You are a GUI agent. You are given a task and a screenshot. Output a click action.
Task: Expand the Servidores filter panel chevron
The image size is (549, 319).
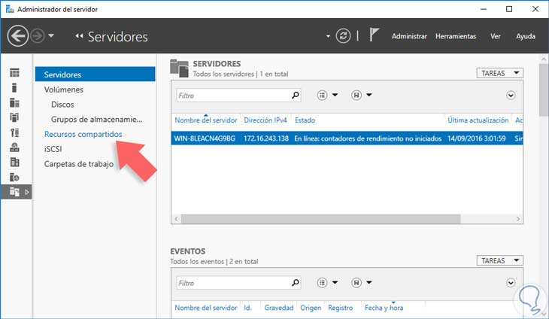click(x=511, y=96)
